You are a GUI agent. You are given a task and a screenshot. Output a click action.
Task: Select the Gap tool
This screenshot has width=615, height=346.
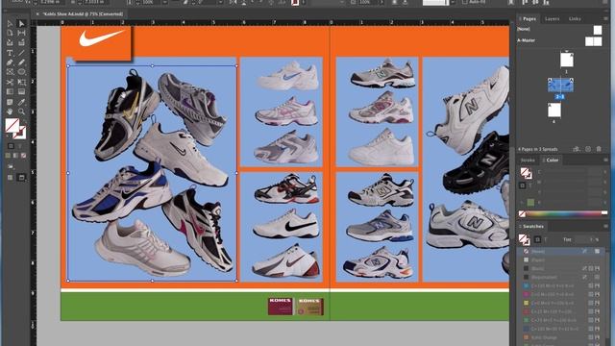tap(21, 33)
